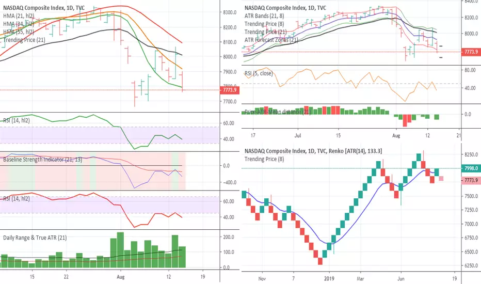Click the top-right chart's NASDAQ Composite Index title
Image resolution: width=481 pixels, height=284 pixels.
(285, 8)
